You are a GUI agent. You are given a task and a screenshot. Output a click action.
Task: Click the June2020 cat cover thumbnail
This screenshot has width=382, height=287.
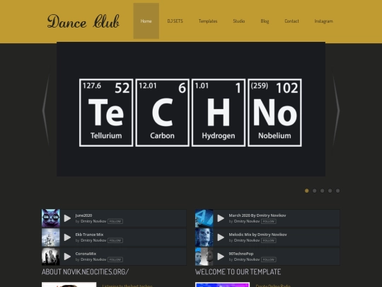[x=51, y=218]
